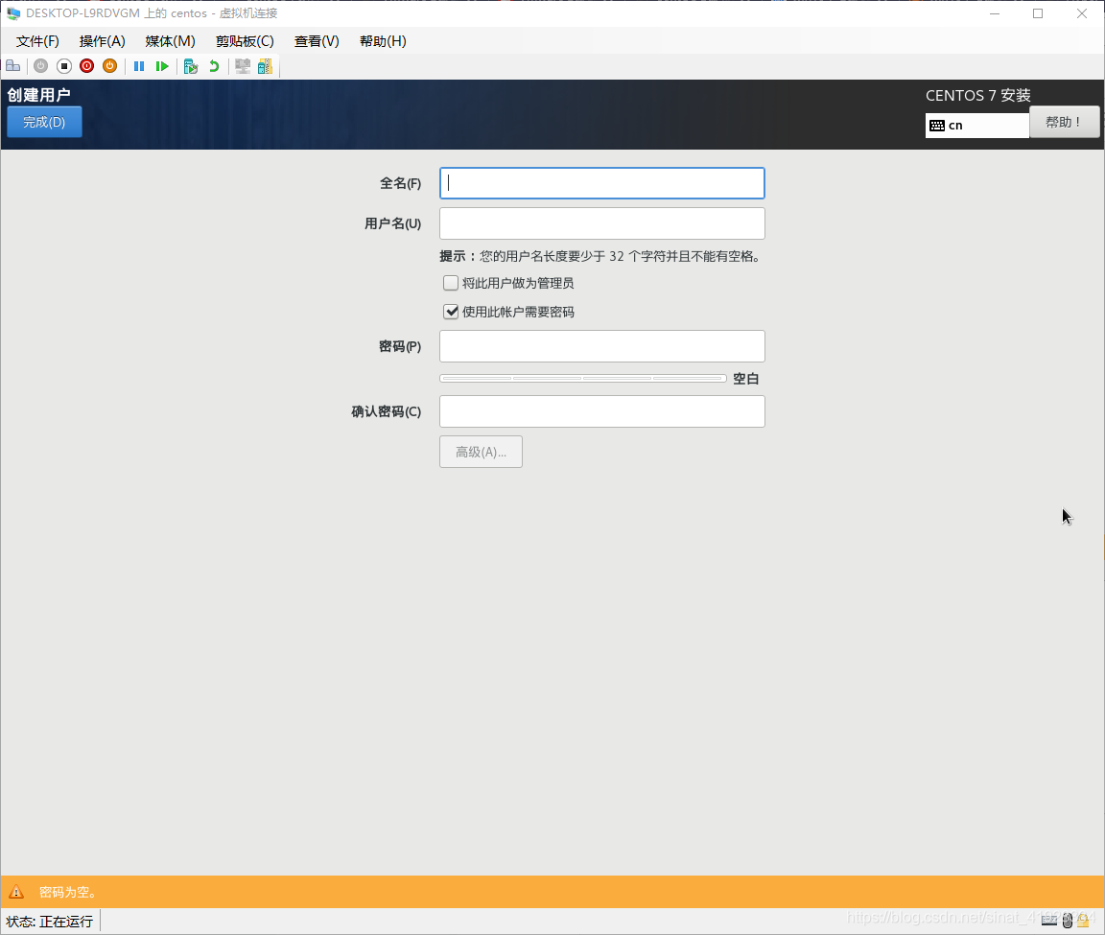Click the 帮助！ button
The image size is (1105, 935).
pos(1064,122)
